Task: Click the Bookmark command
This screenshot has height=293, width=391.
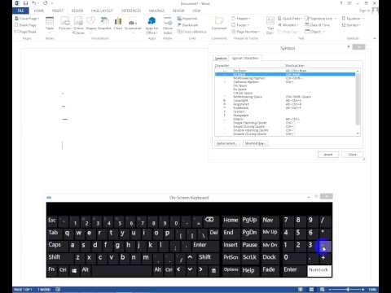Action: click(x=187, y=25)
